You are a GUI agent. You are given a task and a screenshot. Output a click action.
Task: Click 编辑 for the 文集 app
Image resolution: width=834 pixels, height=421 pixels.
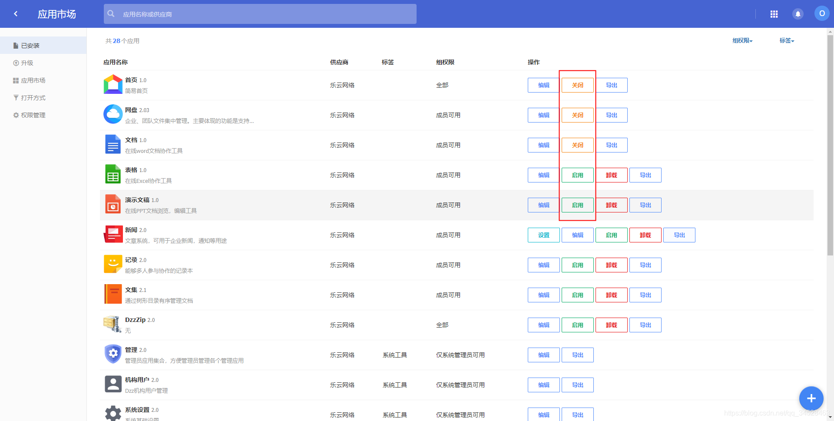tap(543, 295)
